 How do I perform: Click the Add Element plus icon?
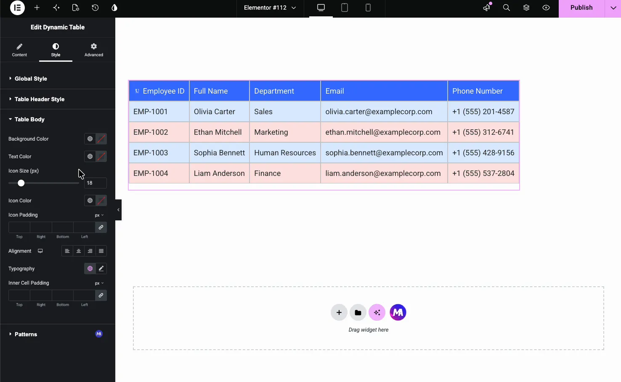[x=37, y=8]
